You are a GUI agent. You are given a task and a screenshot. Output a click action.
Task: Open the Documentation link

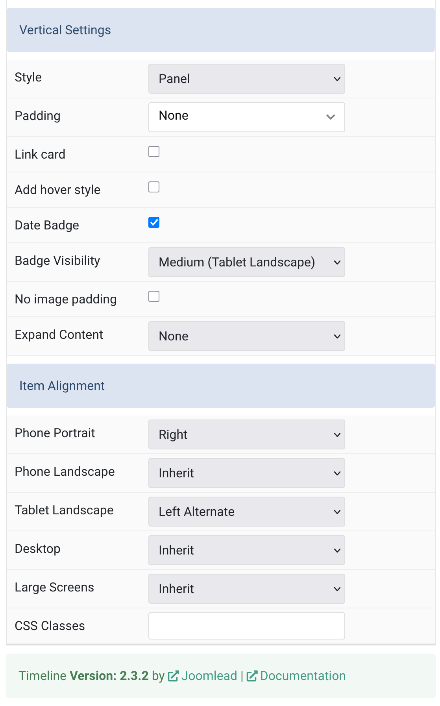coord(303,676)
